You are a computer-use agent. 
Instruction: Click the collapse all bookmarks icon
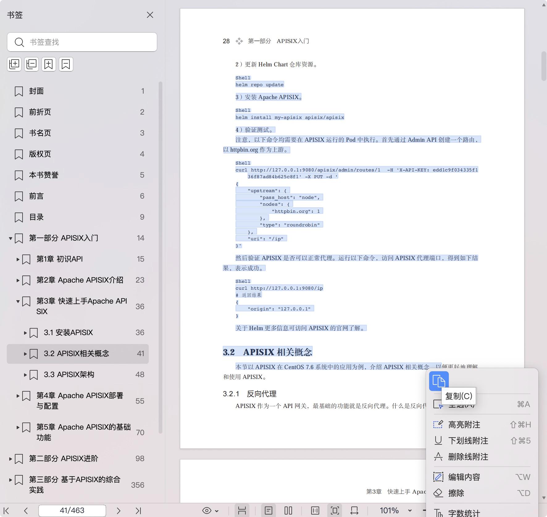tap(31, 64)
